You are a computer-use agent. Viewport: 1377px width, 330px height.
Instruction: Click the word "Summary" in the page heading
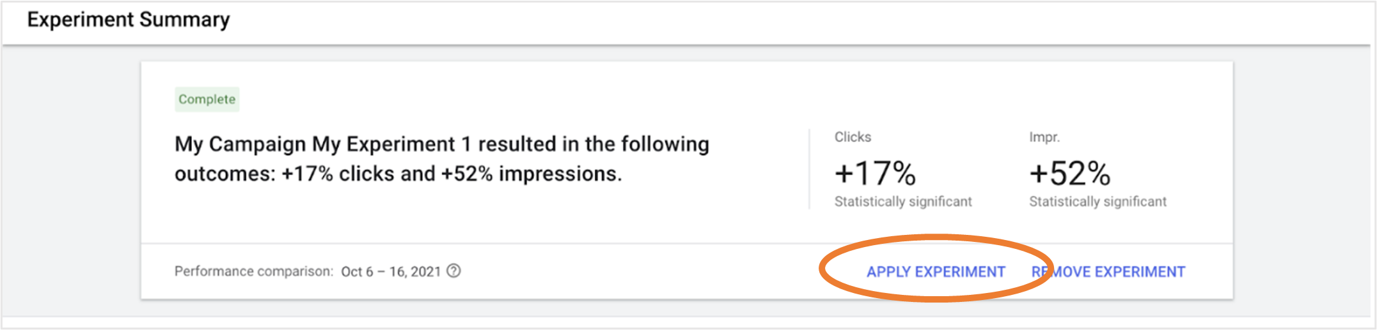point(184,20)
